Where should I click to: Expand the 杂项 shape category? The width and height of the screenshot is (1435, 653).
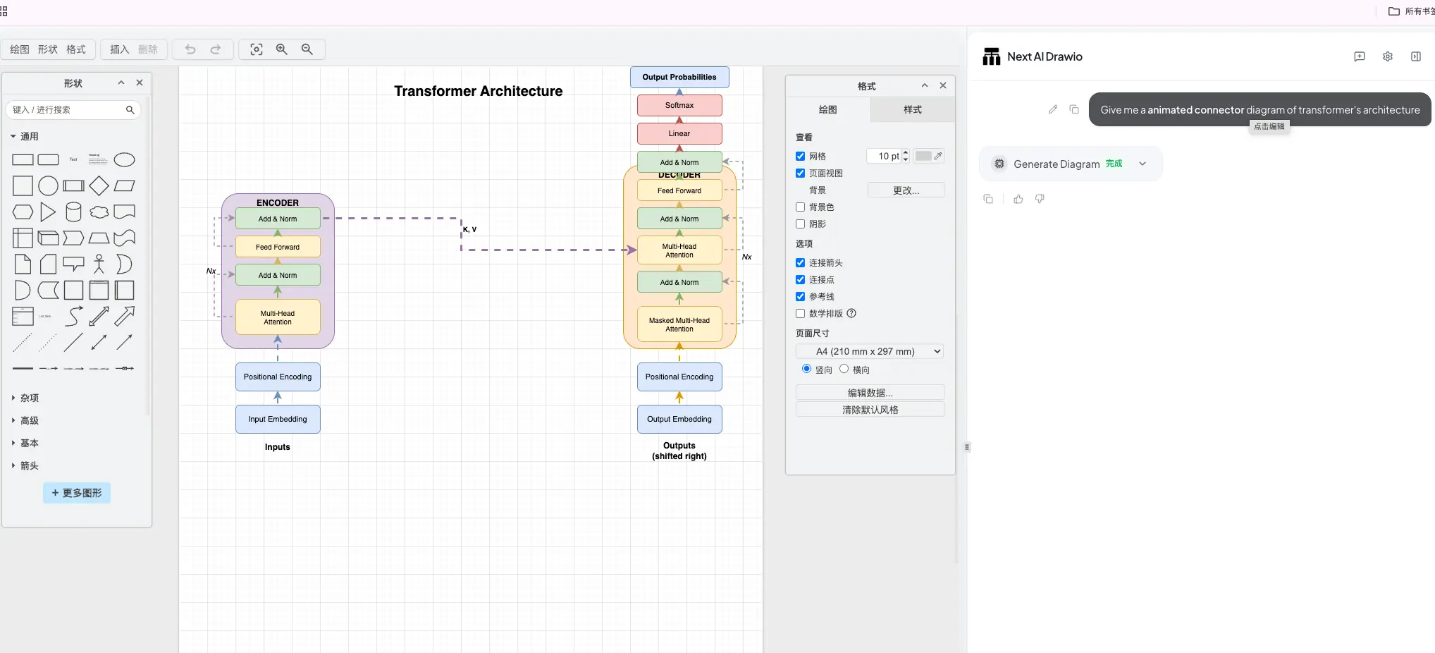click(29, 398)
